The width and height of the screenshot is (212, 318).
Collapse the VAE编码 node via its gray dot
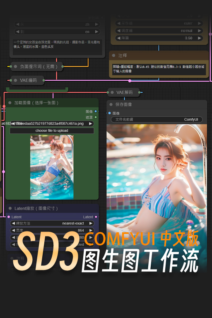15,80
